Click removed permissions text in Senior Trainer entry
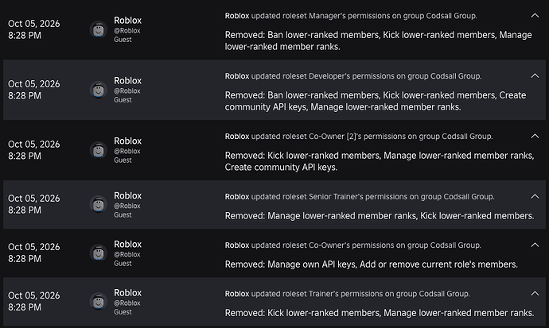549x328 pixels. pos(380,216)
